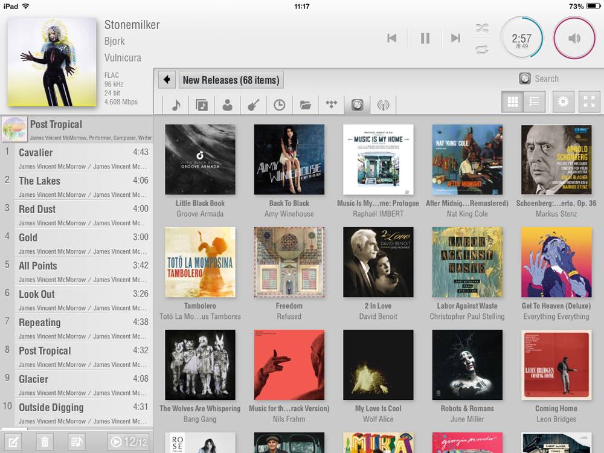Viewport: 604px width, 453px height.
Task: Click the Groove Armada artist name
Action: tap(200, 214)
